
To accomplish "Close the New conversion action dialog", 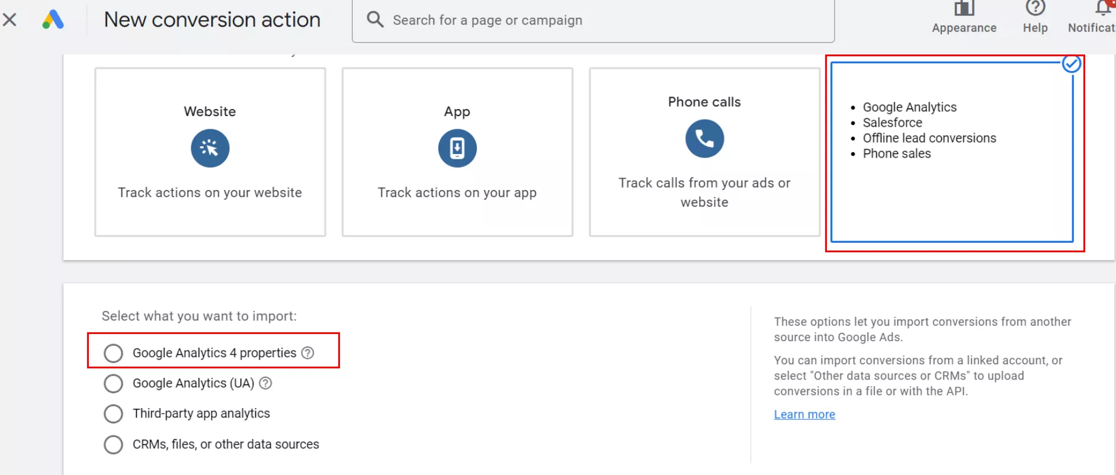I will point(9,20).
